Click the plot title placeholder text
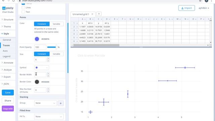 point(91,55)
